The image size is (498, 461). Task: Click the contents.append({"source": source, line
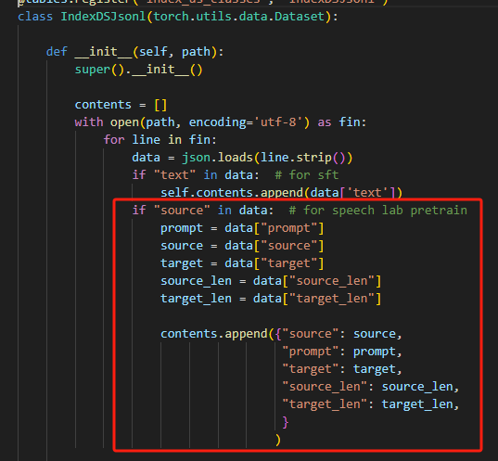click(x=281, y=334)
